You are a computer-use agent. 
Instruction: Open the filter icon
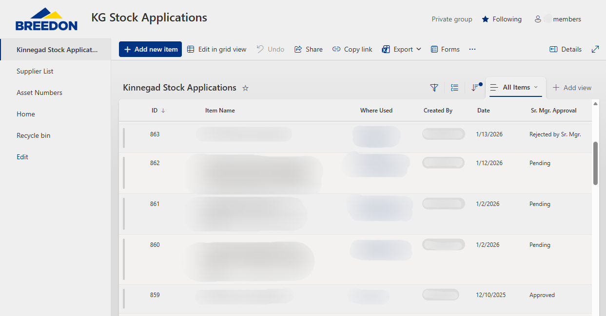coord(434,88)
